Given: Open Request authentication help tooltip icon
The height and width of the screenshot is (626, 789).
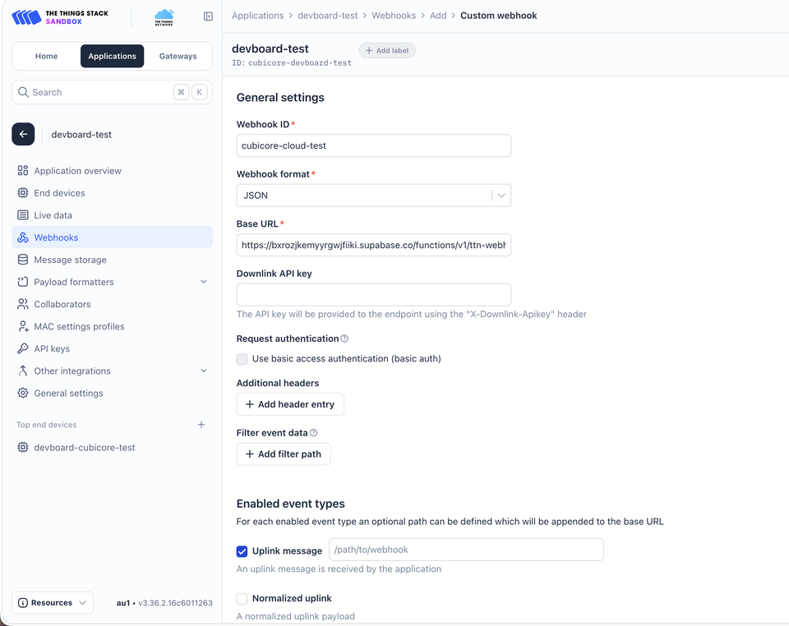Looking at the screenshot, I should point(344,338).
